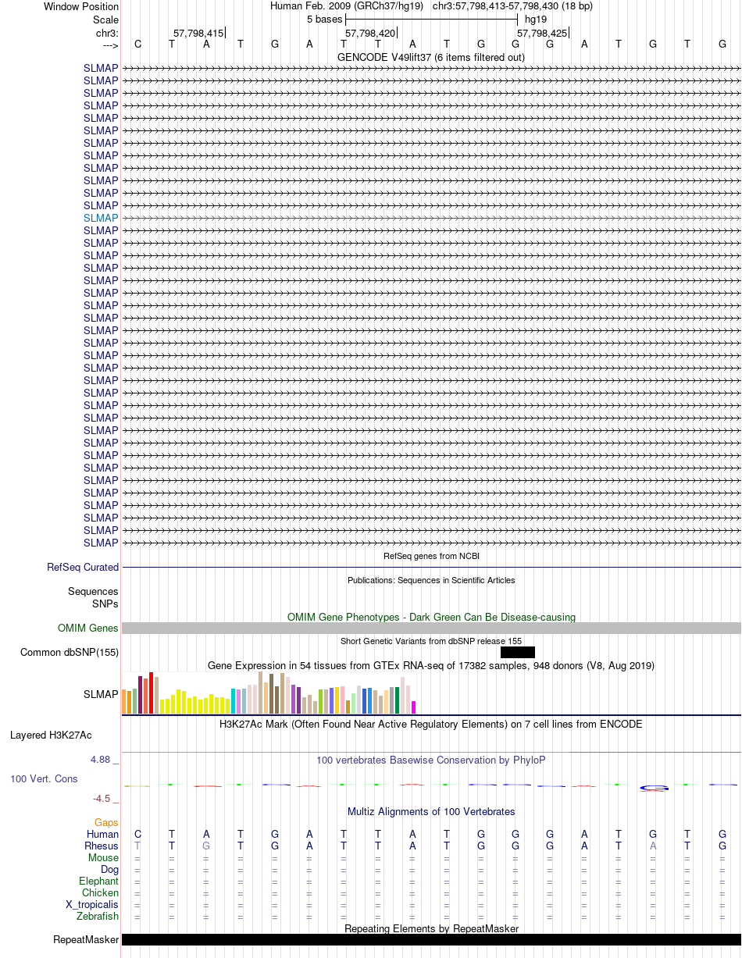Select the black RepeatMasker bar
Image resolution: width=742 pixels, height=958 pixels.
(x=431, y=940)
